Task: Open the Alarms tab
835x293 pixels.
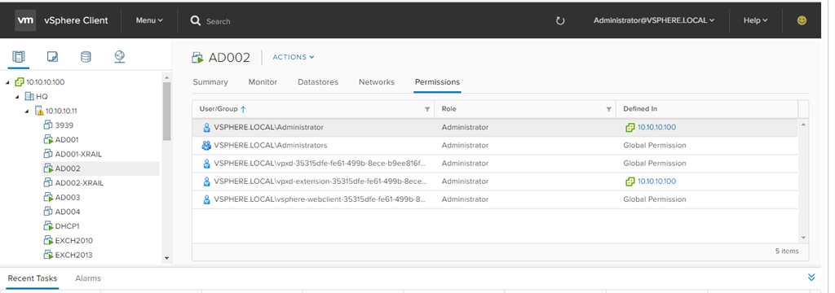Action: click(88, 278)
